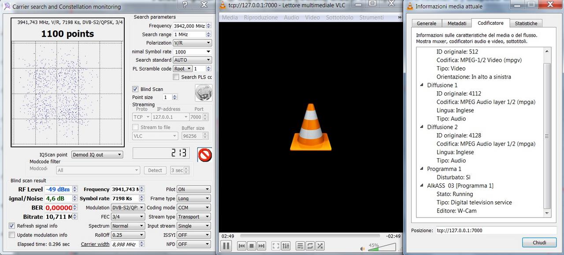
Task: Skip to next media in VLC
Action: point(262,246)
